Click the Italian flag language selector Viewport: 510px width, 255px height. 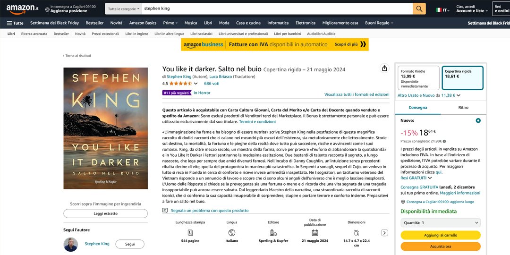point(442,10)
